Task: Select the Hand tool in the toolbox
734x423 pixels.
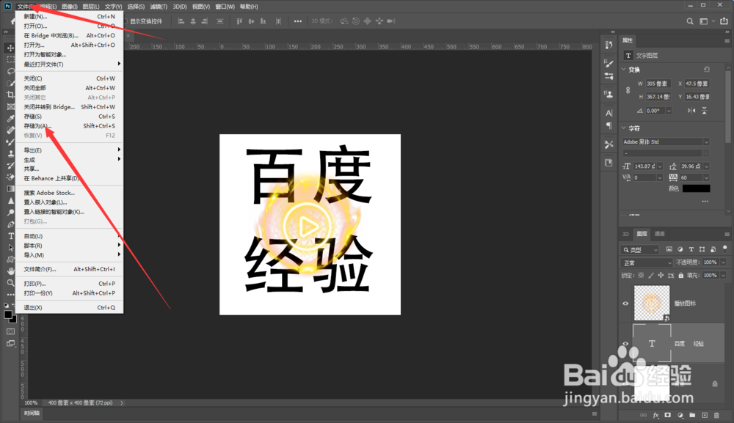Action: click(x=10, y=271)
